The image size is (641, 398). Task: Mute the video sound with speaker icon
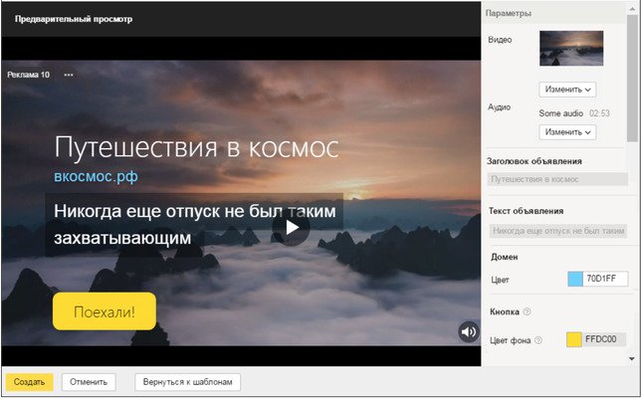pos(468,331)
